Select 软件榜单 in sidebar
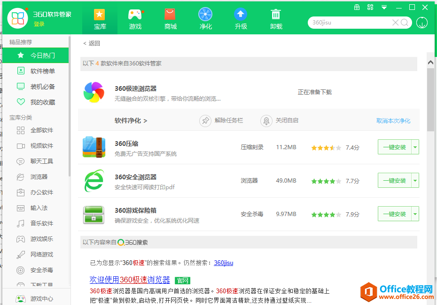 [x=35, y=71]
